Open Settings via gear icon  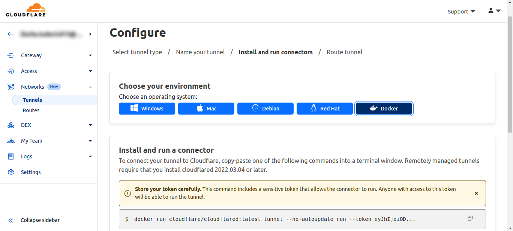[x=11, y=172]
